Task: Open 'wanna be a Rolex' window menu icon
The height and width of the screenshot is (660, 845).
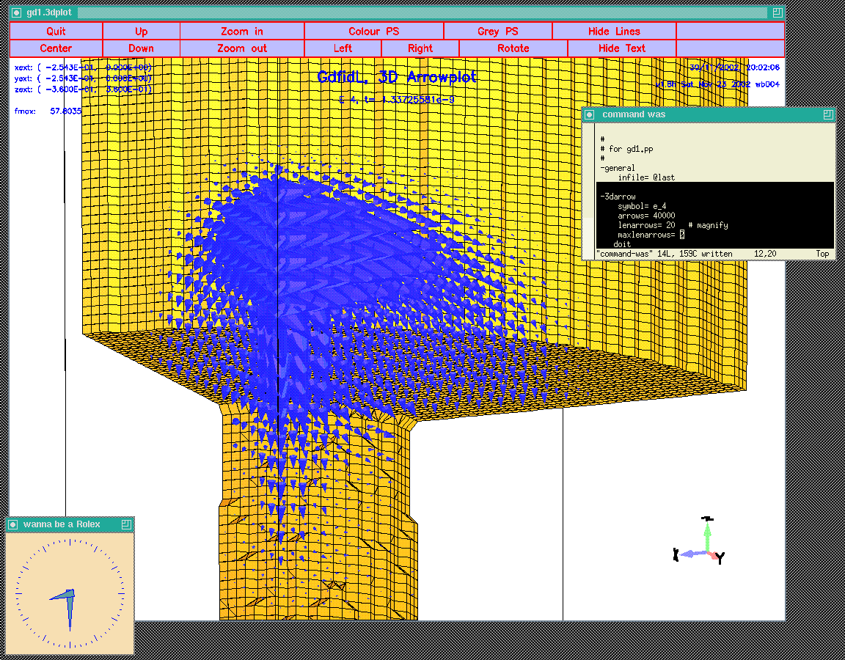Action: [x=13, y=524]
